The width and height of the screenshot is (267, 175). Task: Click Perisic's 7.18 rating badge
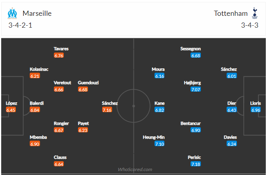pyautogui.click(x=196, y=164)
